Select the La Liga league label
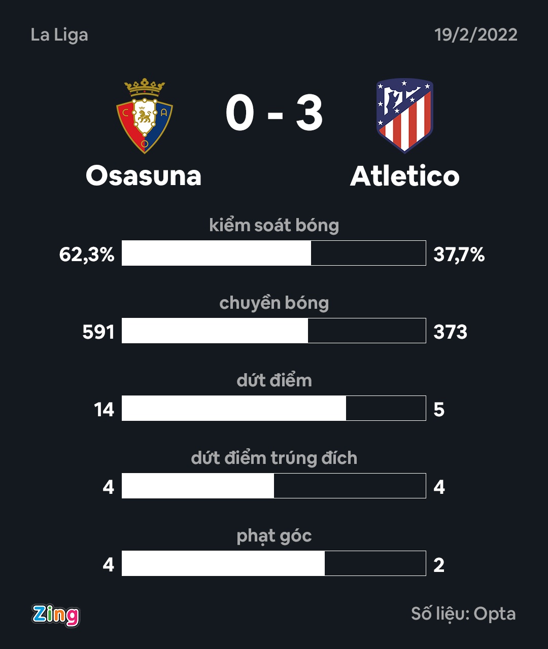The width and height of the screenshot is (548, 649). coord(59,35)
